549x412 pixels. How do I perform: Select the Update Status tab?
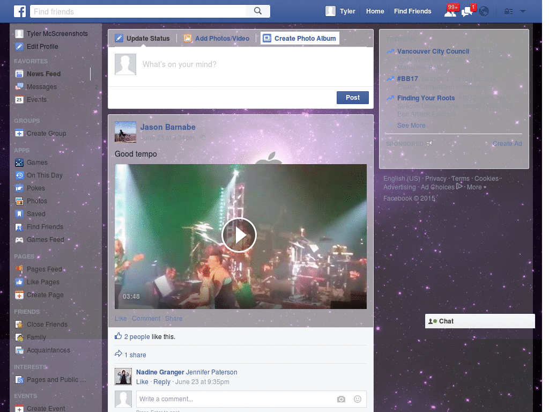click(143, 39)
